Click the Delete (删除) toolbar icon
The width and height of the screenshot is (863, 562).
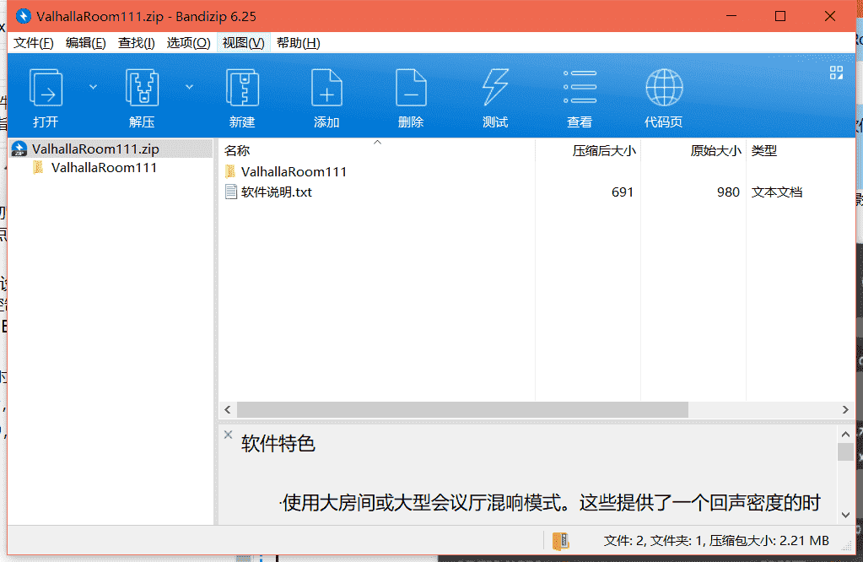click(411, 88)
